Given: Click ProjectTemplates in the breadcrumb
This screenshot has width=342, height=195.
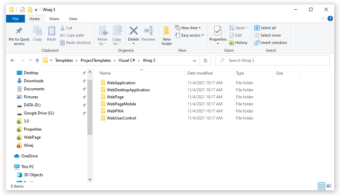Looking at the screenshot, I should (96, 60).
